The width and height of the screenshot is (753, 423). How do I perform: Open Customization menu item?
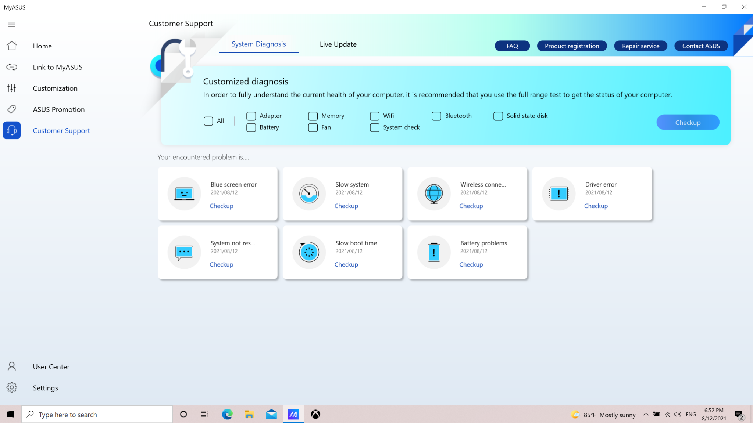click(55, 88)
